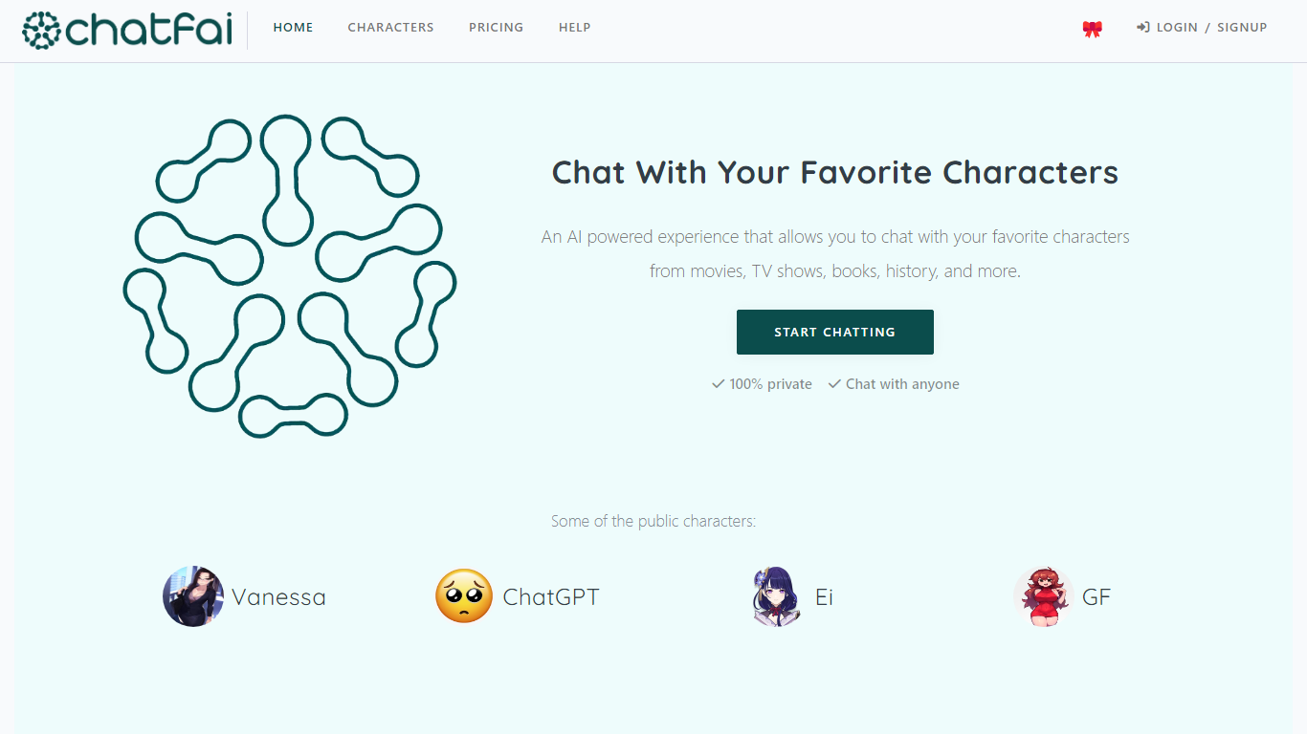Click the ChatGPT character name
The image size is (1307, 734).
(551, 597)
